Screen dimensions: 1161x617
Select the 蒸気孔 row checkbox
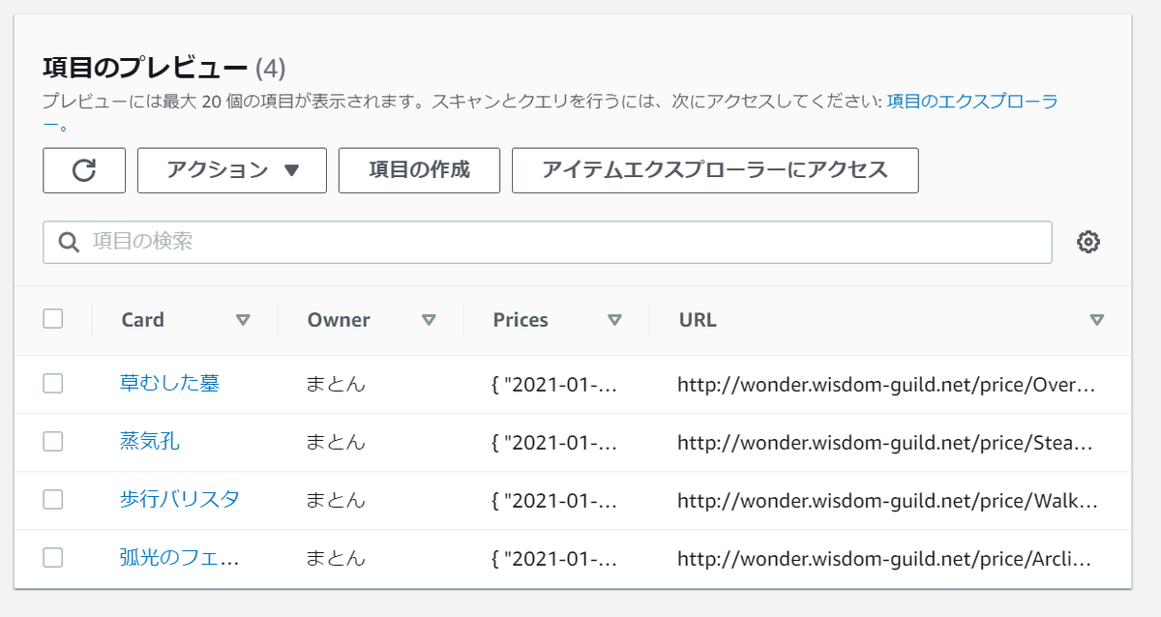click(53, 441)
